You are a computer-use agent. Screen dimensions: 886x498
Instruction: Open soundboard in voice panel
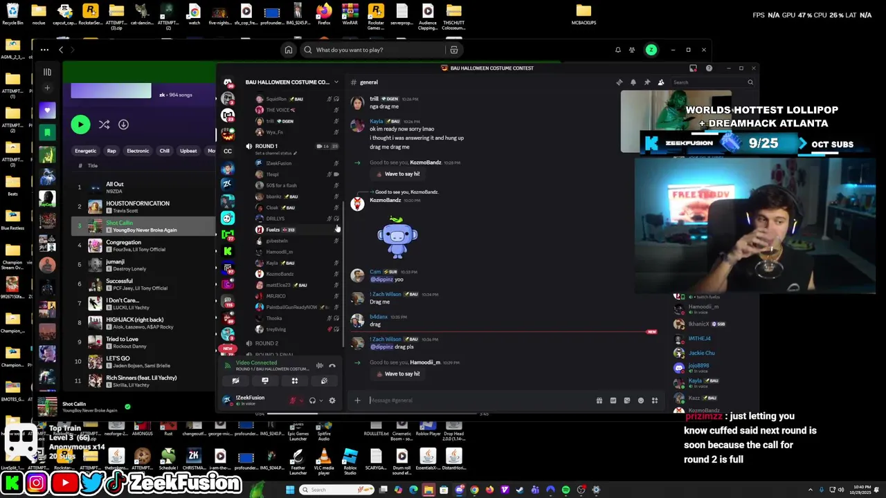click(324, 380)
